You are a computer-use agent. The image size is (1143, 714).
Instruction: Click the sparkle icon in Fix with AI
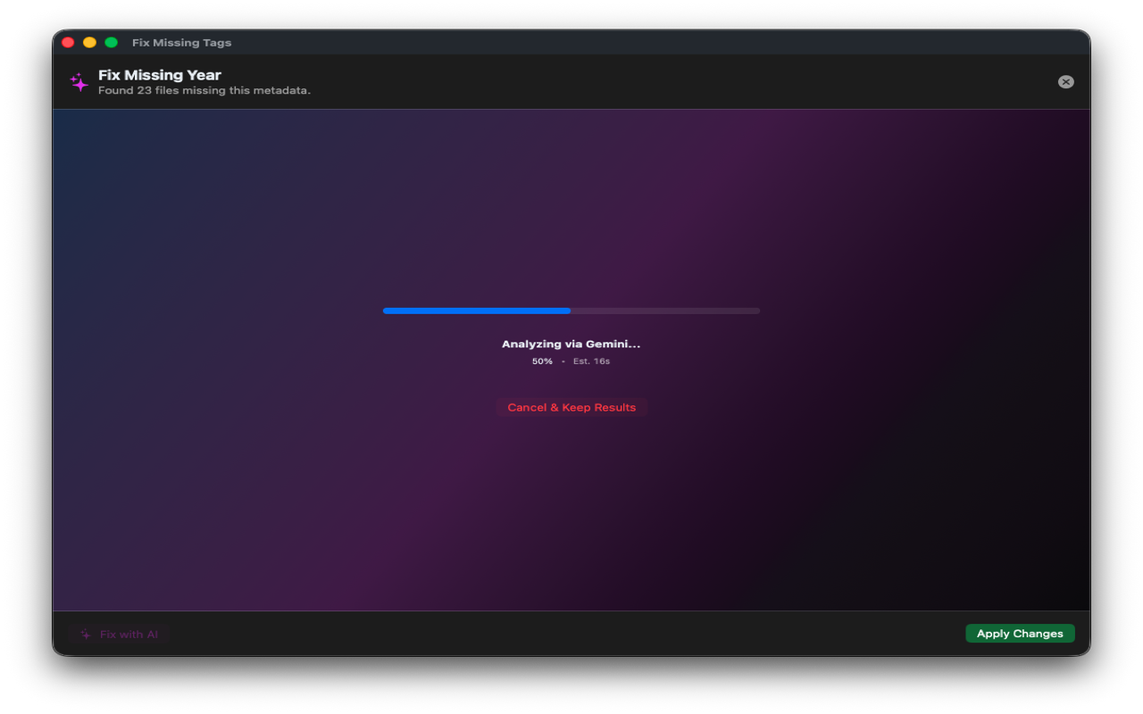[86, 635]
